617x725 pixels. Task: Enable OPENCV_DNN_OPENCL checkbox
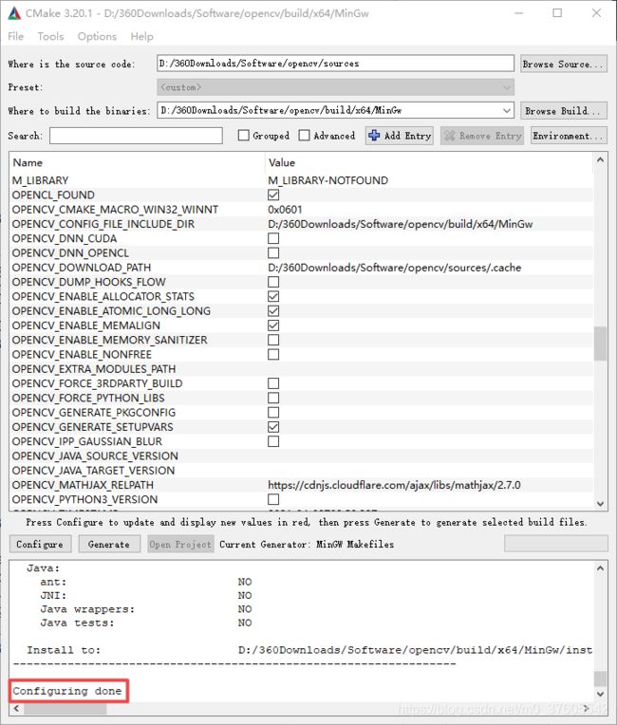273,253
